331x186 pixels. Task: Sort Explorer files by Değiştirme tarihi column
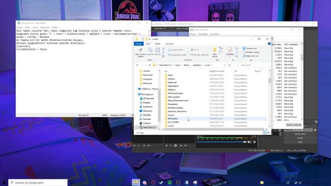(x=217, y=71)
